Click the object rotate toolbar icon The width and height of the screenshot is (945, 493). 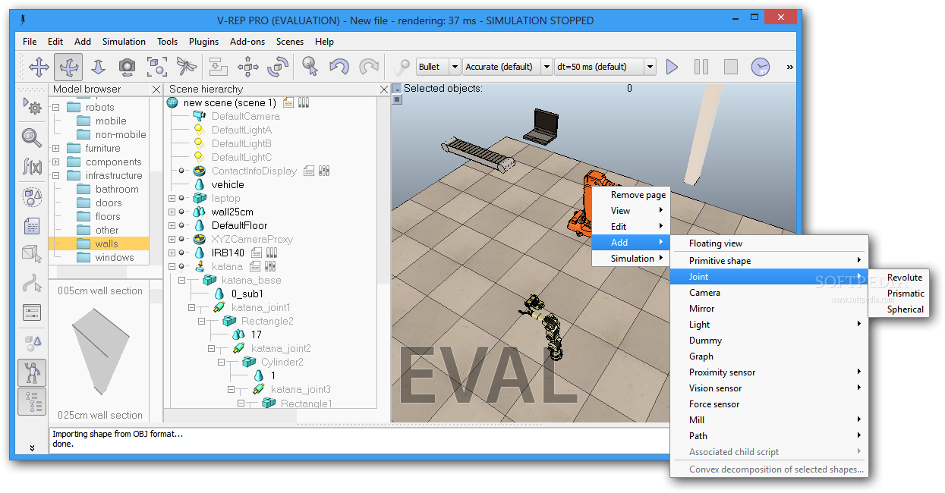[278, 67]
